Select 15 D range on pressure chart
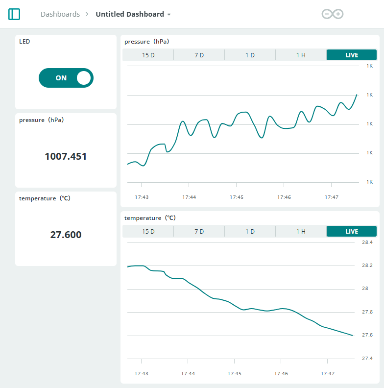 pos(148,55)
